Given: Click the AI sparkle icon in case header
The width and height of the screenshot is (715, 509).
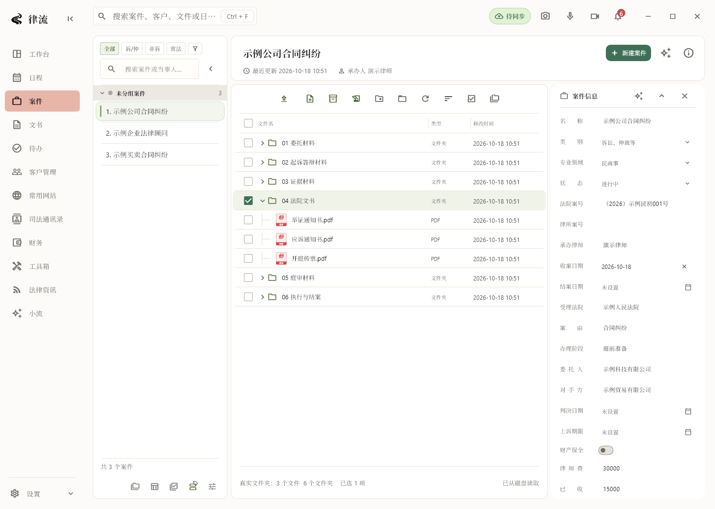Looking at the screenshot, I should tap(666, 53).
